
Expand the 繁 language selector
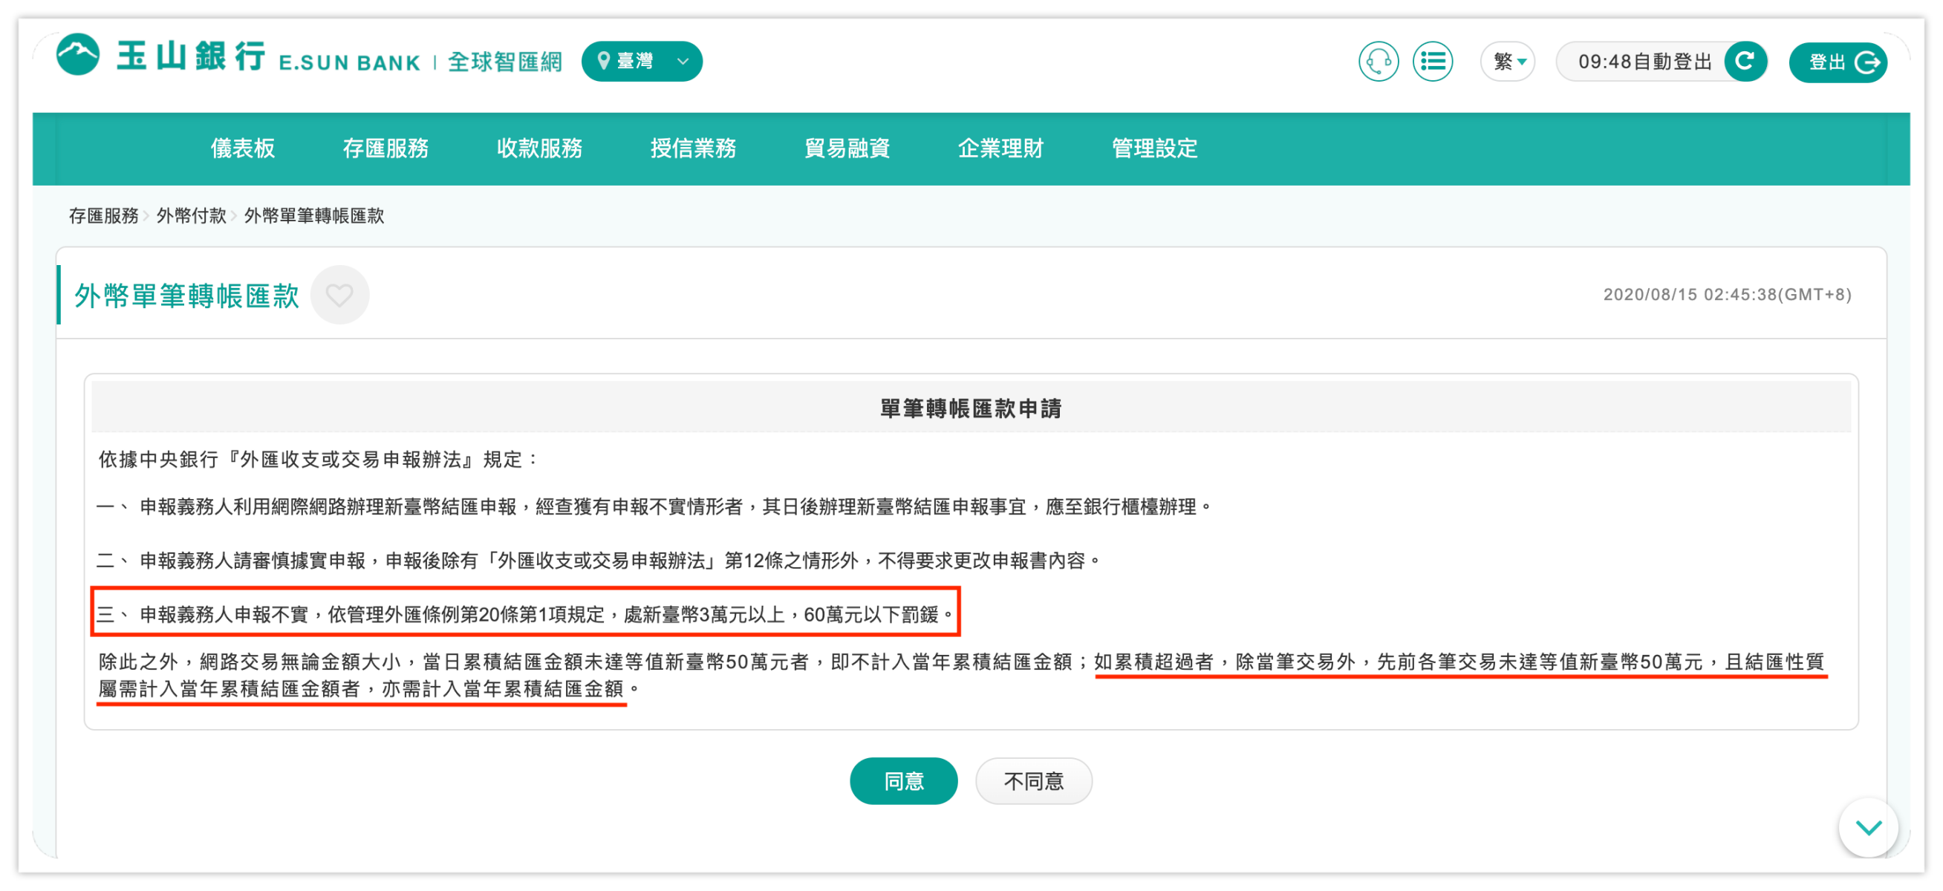click(x=1506, y=61)
